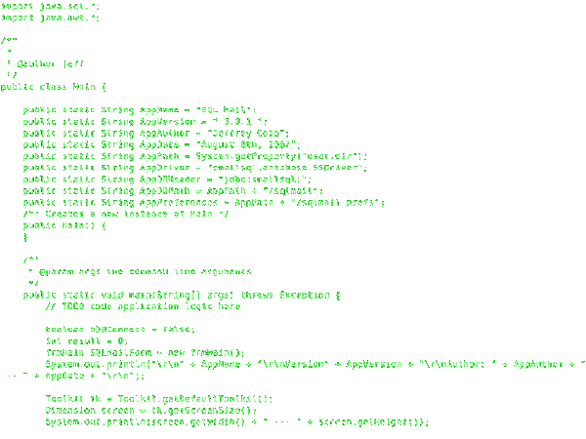The width and height of the screenshot is (586, 439).
Task: Click the AppAuthor 'Jeffrey Cobb' line
Action: [156, 134]
